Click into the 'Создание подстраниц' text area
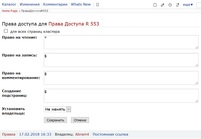This screenshot has width=201, height=139. [121, 96]
